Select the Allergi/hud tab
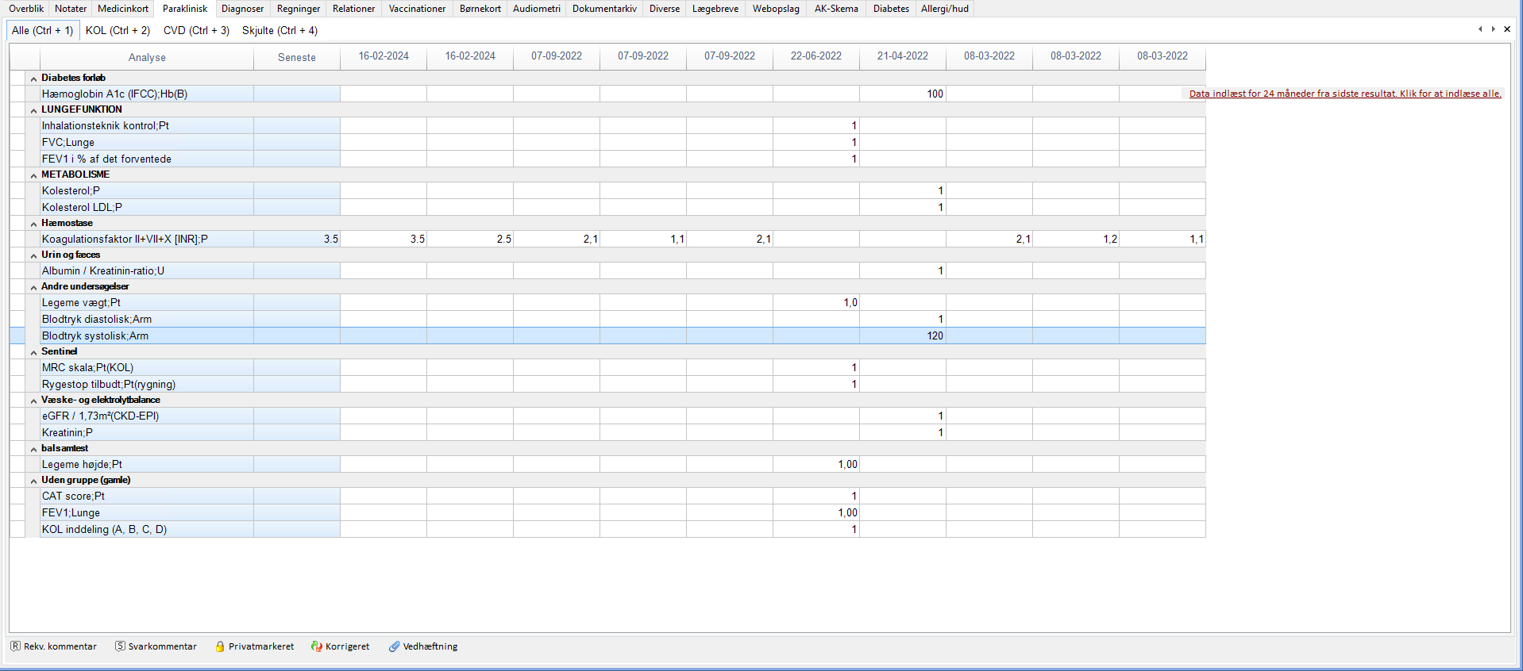This screenshot has width=1523, height=671. click(x=944, y=9)
